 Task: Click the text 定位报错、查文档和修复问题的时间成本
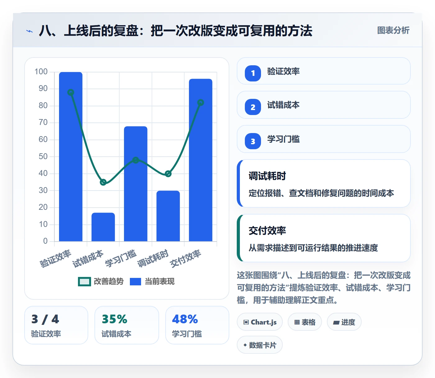click(321, 193)
